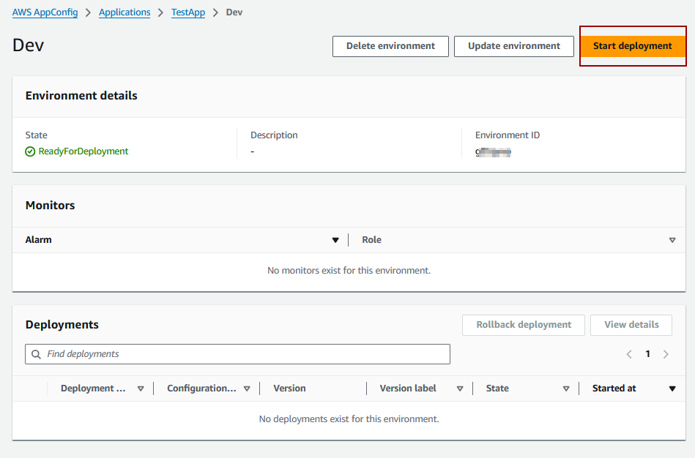
Task: Sort by Started at column arrow
Action: point(672,388)
